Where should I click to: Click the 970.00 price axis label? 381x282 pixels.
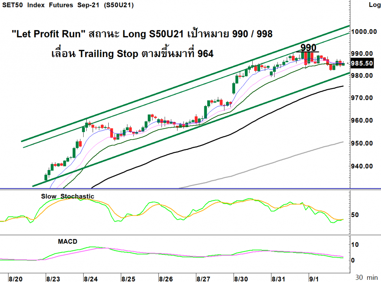click(362, 98)
